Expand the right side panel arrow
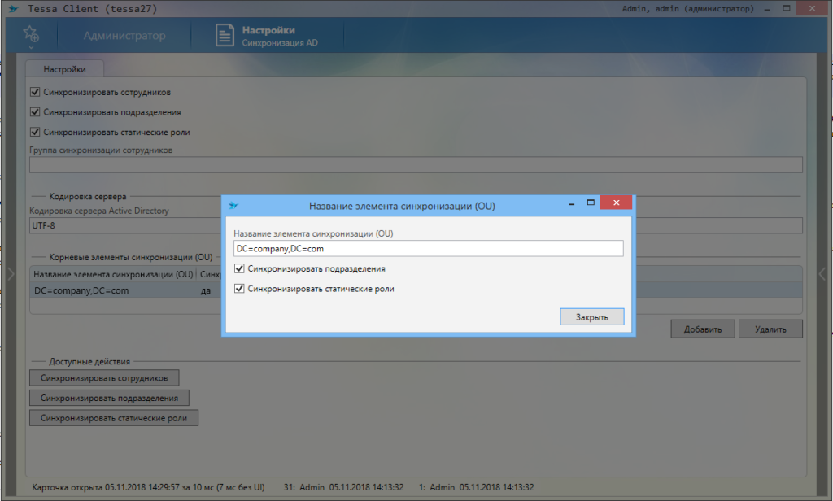This screenshot has height=501, width=833. [822, 274]
